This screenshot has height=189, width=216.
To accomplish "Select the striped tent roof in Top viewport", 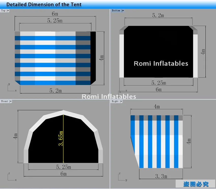I will [55, 58].
